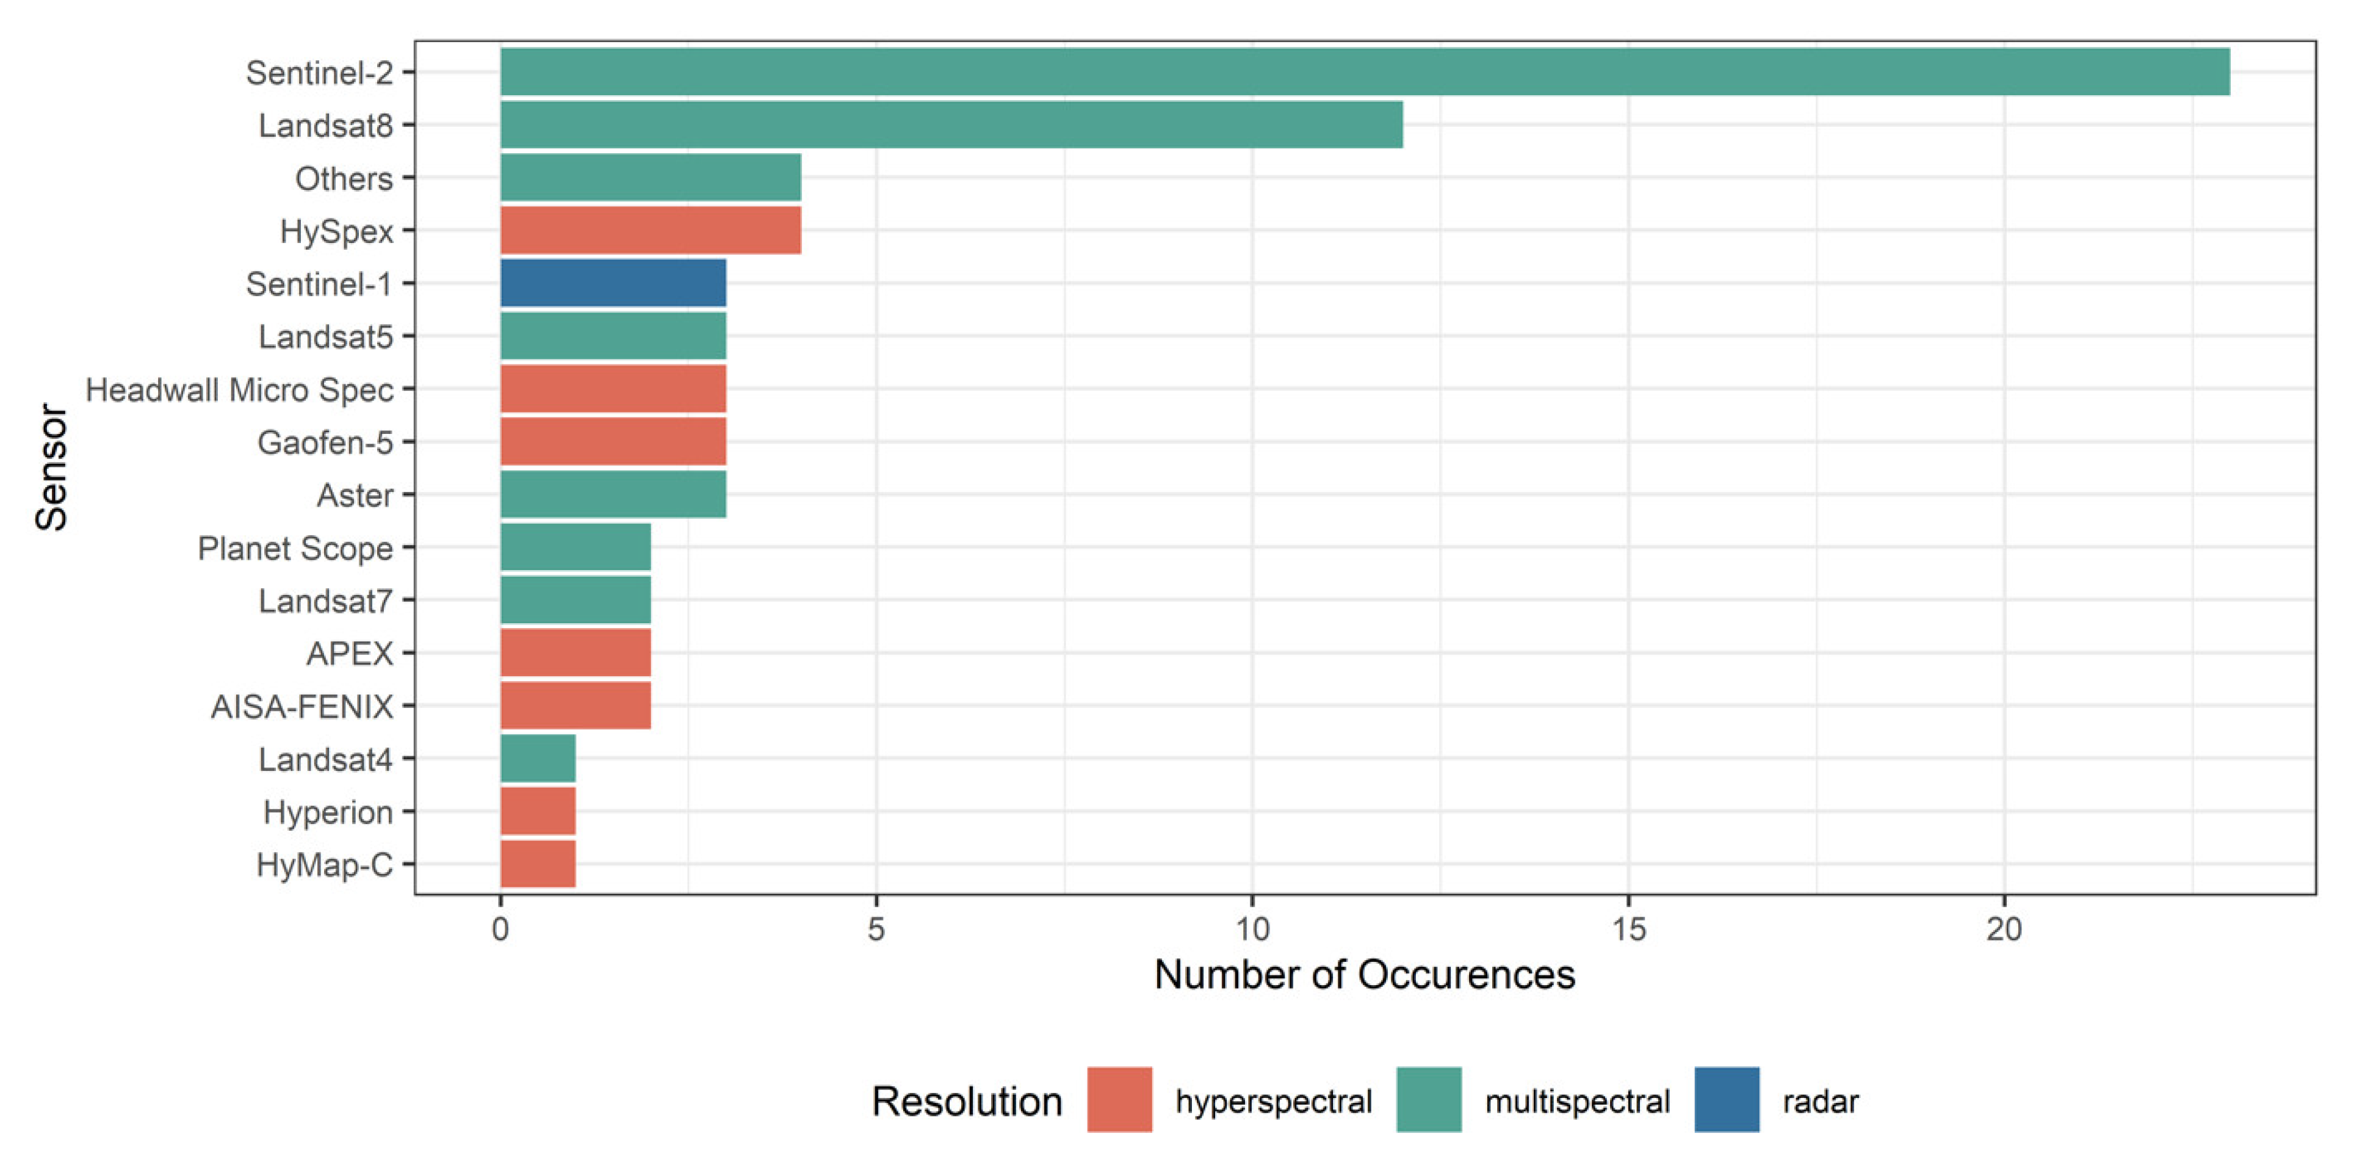2368x1159 pixels.
Task: Click the red HySpex bar
Action: (650, 229)
